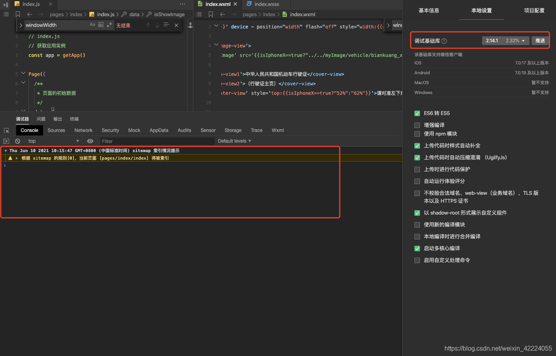Image resolution: width=556 pixels, height=356 pixels.
Task: Toggle the live expression eye icon
Action: coord(90,141)
